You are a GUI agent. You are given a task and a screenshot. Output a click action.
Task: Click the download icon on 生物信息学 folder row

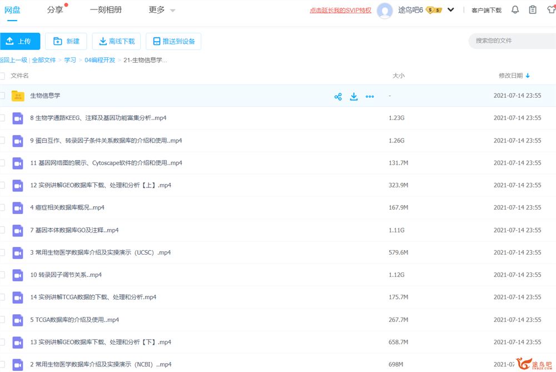[x=354, y=96]
